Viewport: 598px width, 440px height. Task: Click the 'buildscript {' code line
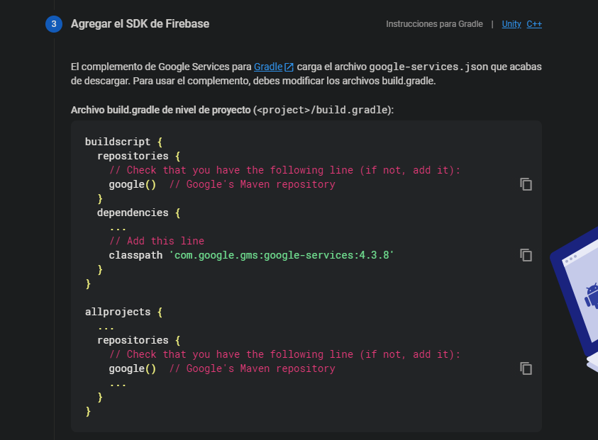click(123, 142)
